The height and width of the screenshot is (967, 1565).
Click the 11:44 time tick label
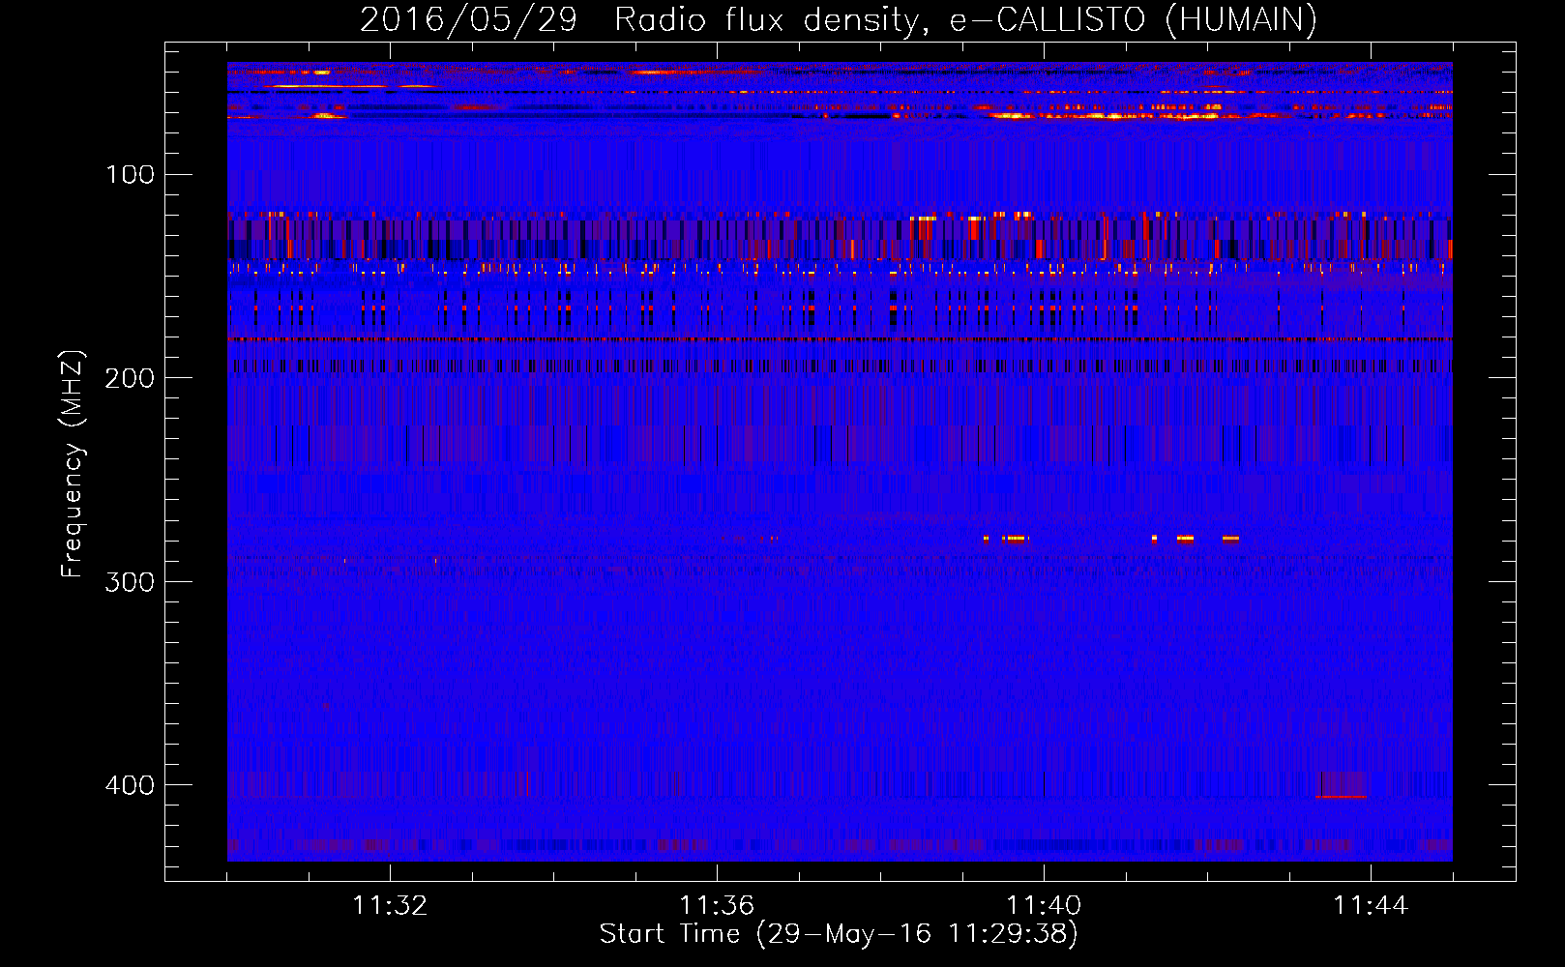(x=1371, y=906)
